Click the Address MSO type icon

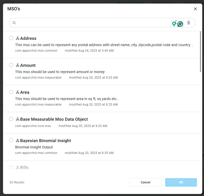tap(18, 38)
